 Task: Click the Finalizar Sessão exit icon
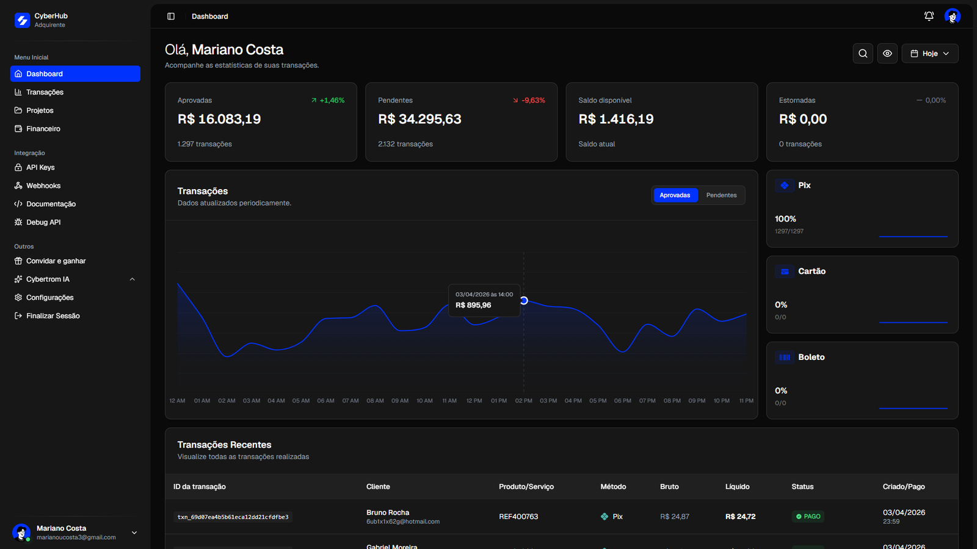(x=18, y=316)
